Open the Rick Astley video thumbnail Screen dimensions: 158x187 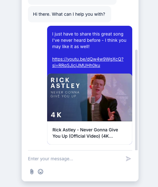point(90,97)
